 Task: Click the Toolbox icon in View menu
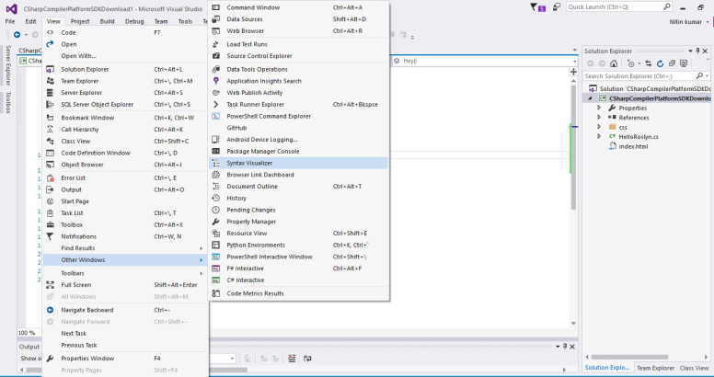point(50,225)
